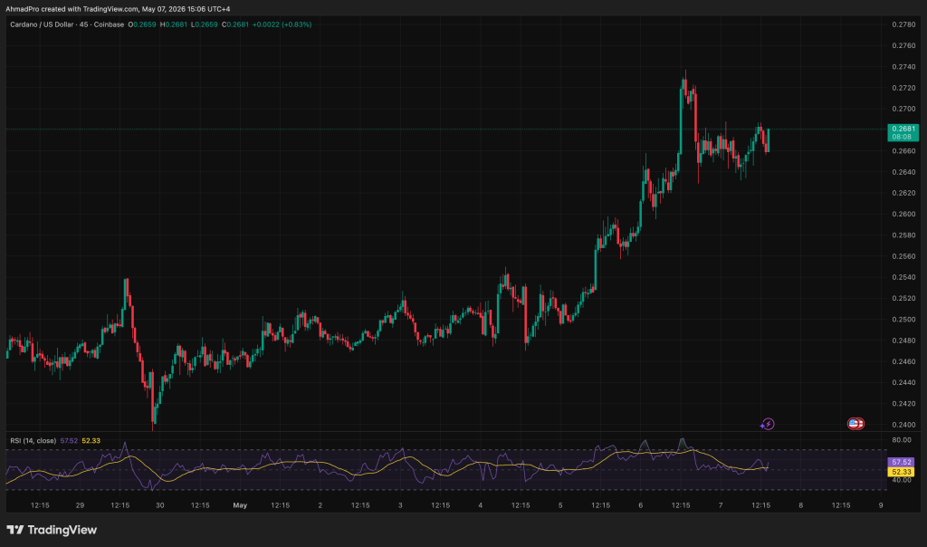927x547 pixels.
Task: Click the 5 date label on time axis
Action: pyautogui.click(x=560, y=505)
